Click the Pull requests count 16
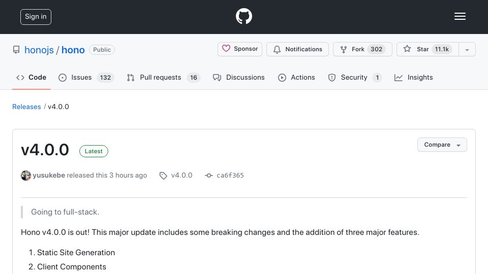Viewport: 488px width, 274px height. coord(194,77)
